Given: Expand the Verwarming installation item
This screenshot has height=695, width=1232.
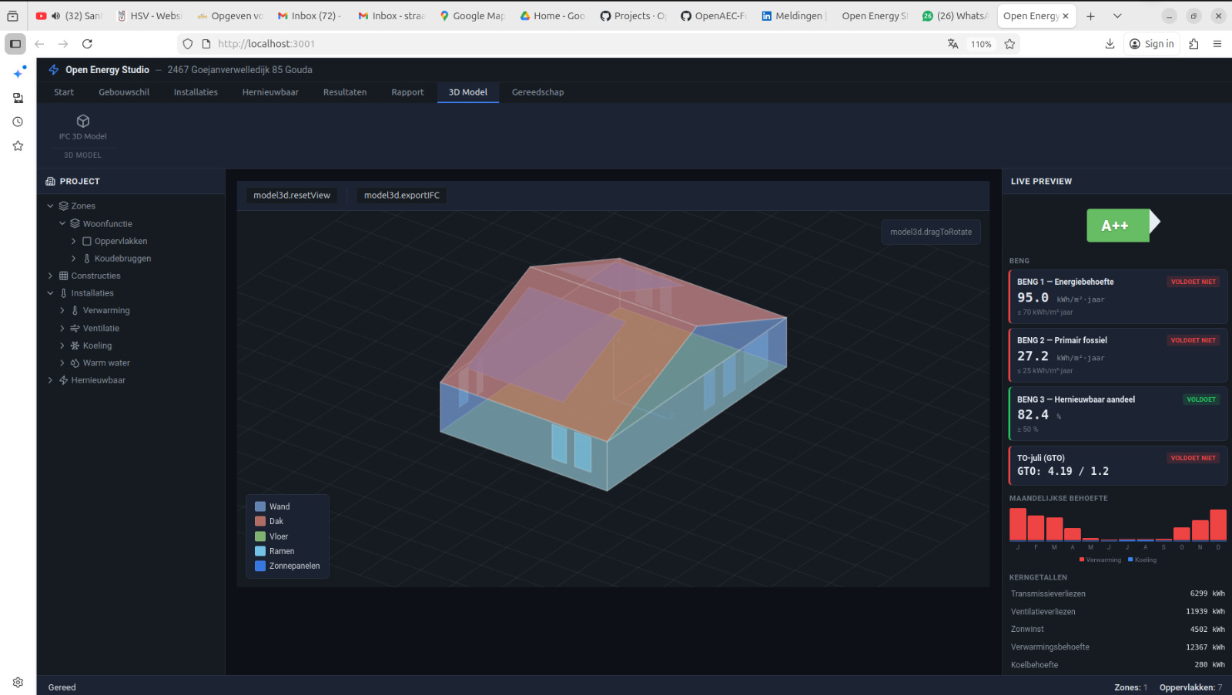Looking at the screenshot, I should [x=62, y=311].
